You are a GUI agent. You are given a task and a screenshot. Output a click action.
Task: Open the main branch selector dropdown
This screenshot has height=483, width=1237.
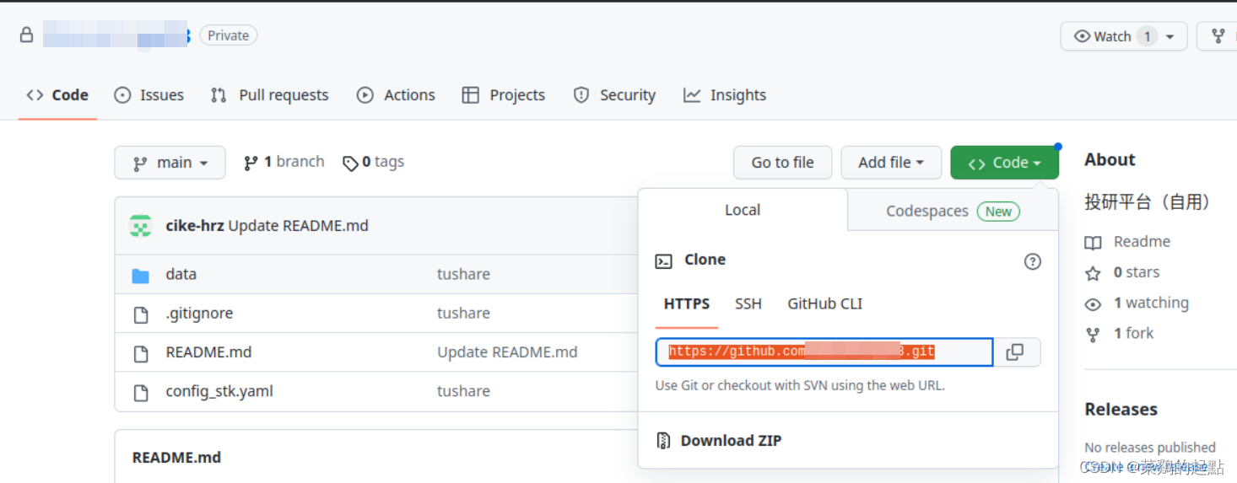click(x=170, y=163)
